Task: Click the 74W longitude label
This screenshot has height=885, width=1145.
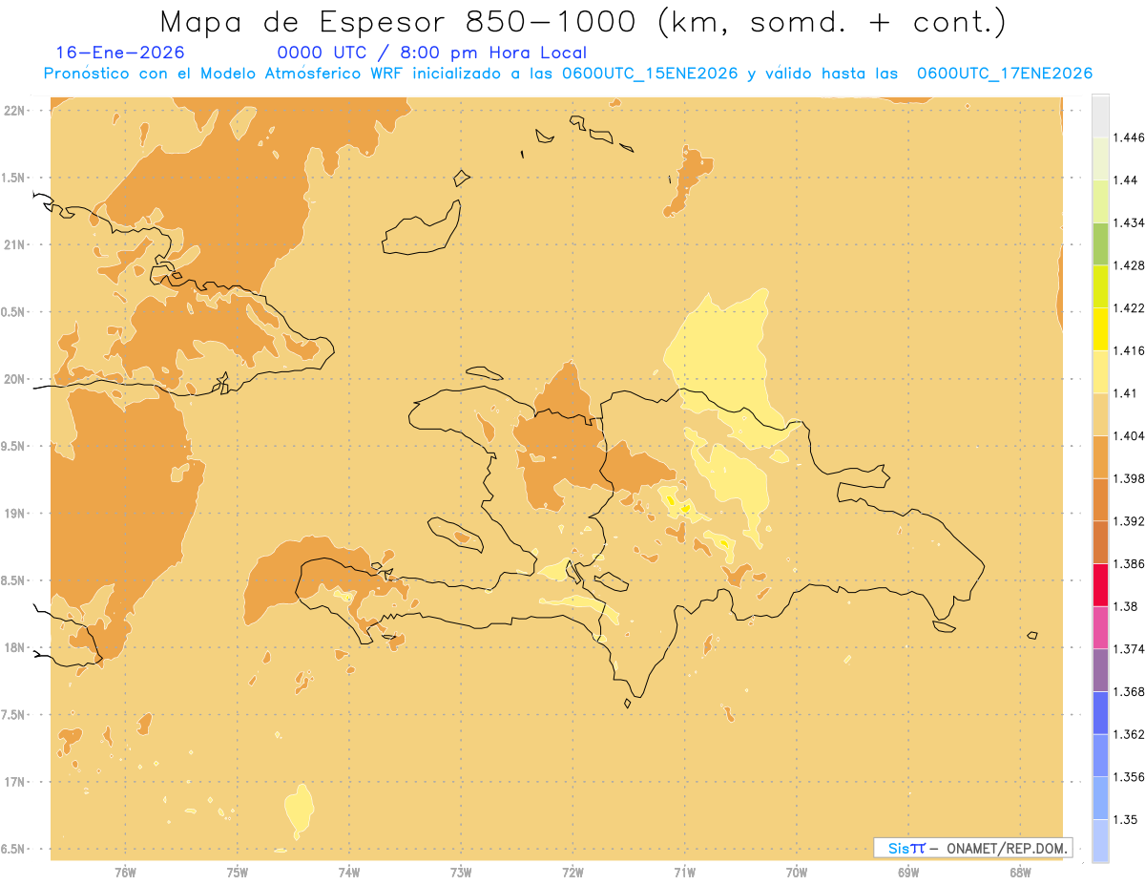Action: click(349, 873)
